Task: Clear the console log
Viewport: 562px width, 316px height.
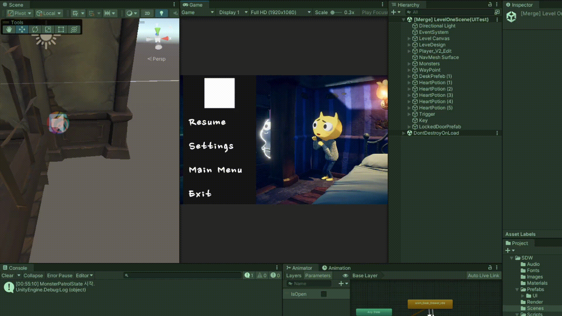Action: pos(7,276)
